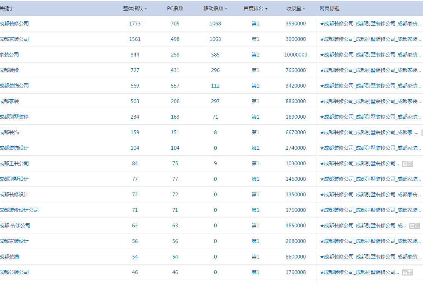Open the 成都家装公司 keyword link
The image size is (423, 285).
click(14, 39)
